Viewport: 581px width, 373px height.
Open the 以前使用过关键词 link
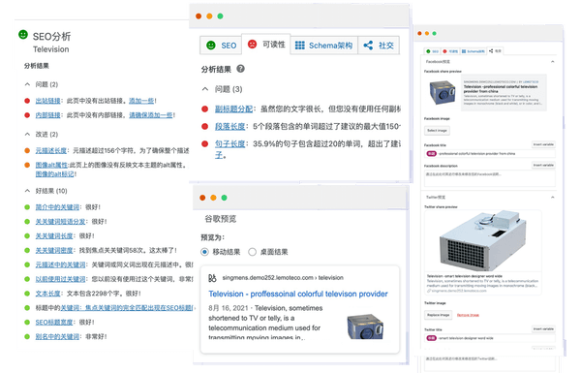pos(60,279)
